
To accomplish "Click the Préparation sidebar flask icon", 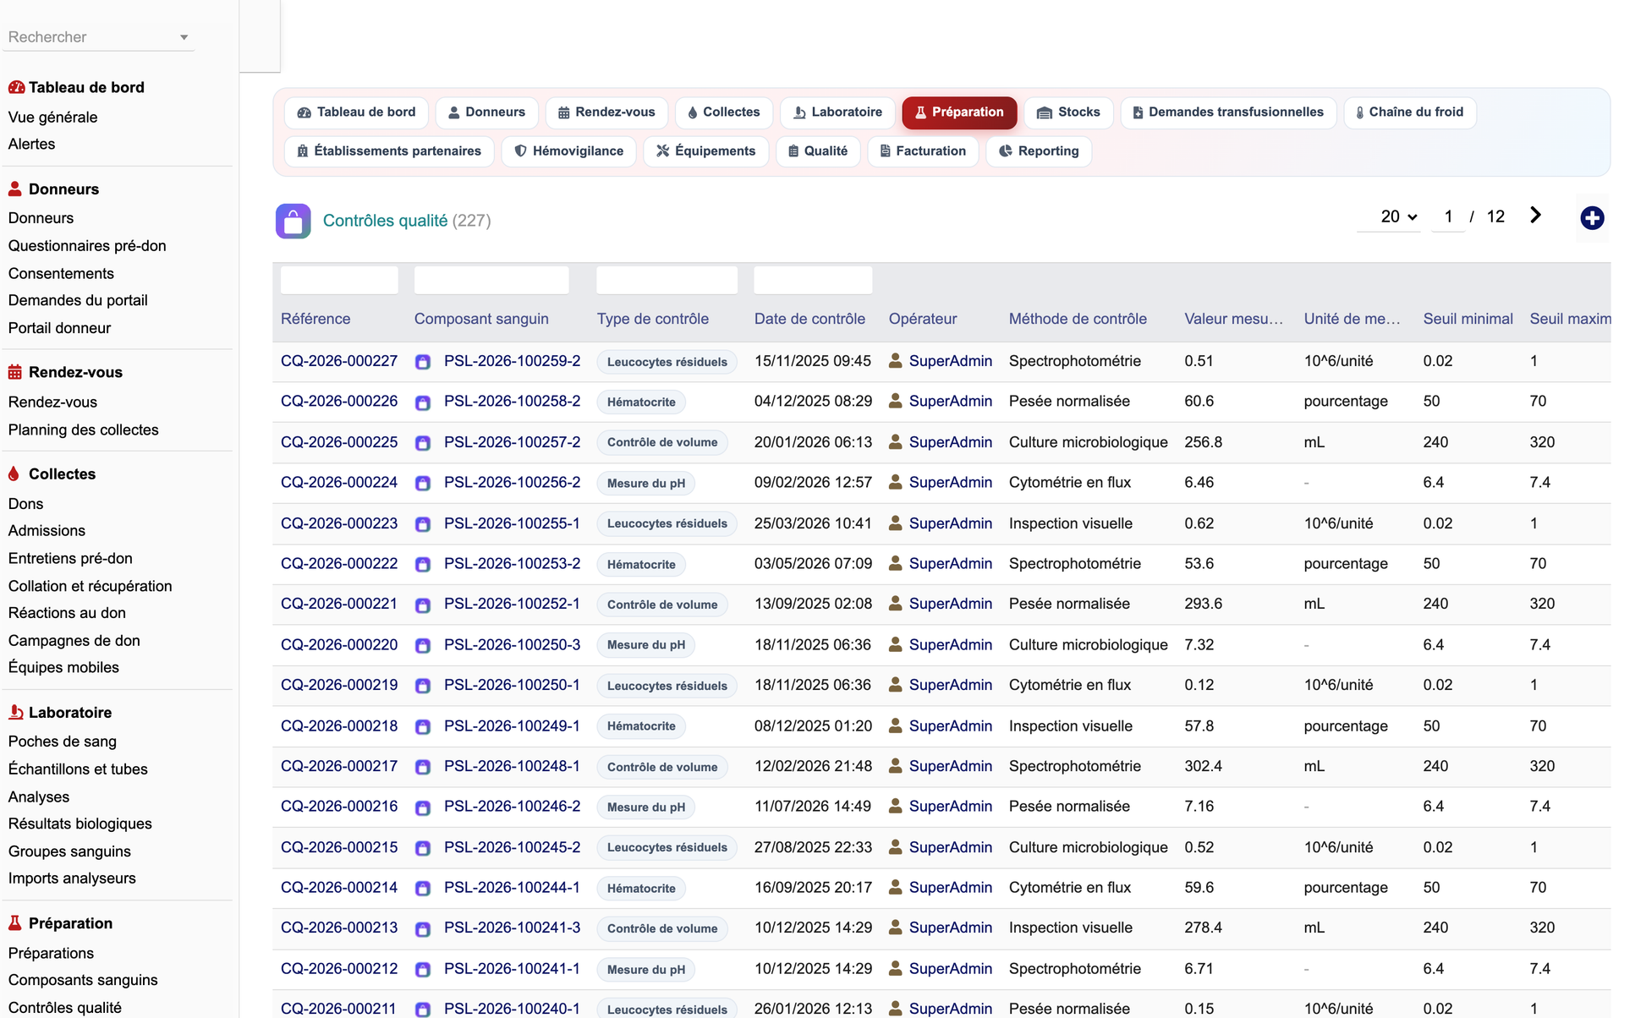I will [15, 922].
